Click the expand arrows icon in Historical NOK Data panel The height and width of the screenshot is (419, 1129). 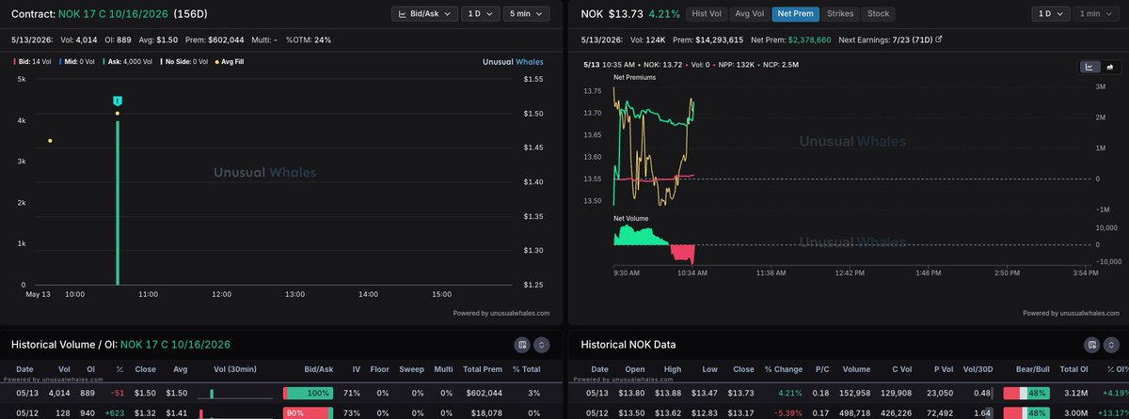click(x=1109, y=345)
